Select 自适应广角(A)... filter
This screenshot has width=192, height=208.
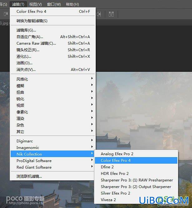(x=53, y=37)
